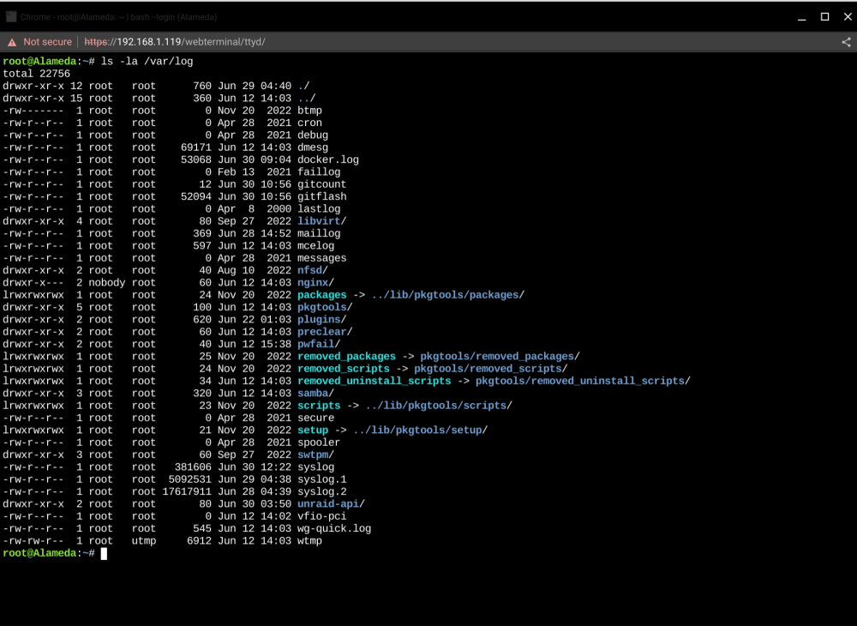Viewport: 857px width, 626px height.
Task: Click the 192.168.1.119 URL text
Action: (x=148, y=42)
